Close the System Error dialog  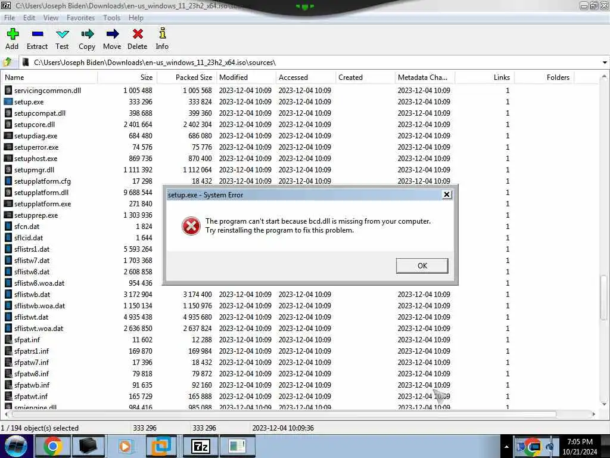click(x=447, y=194)
